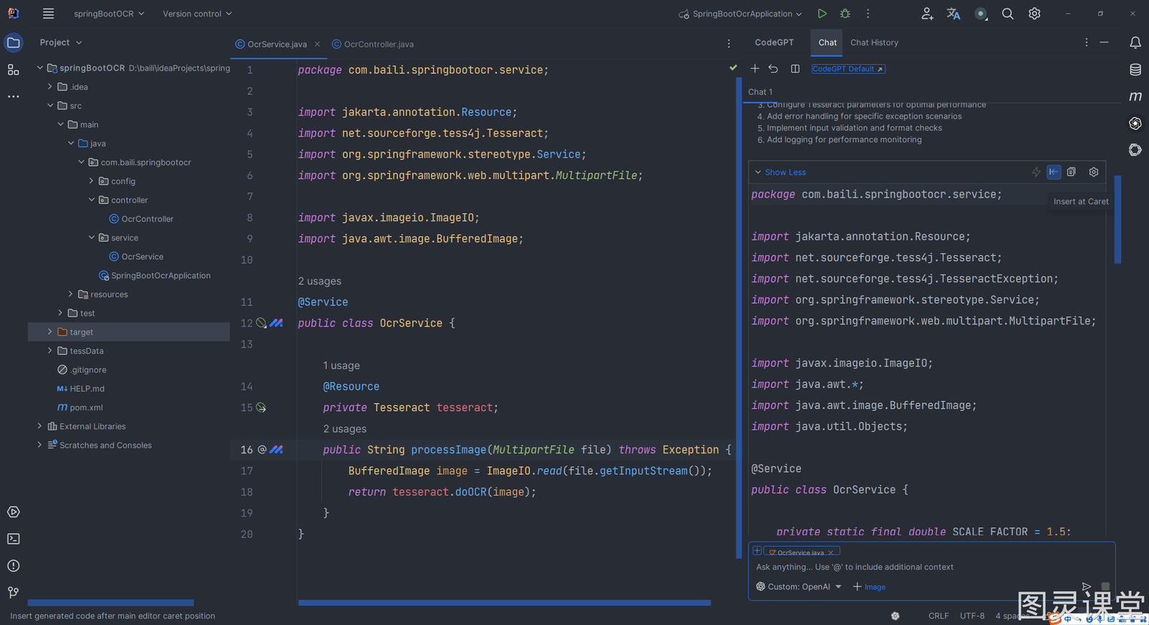The image size is (1149, 625).
Task: Switch to OcrController.java tab
Action: click(x=373, y=44)
